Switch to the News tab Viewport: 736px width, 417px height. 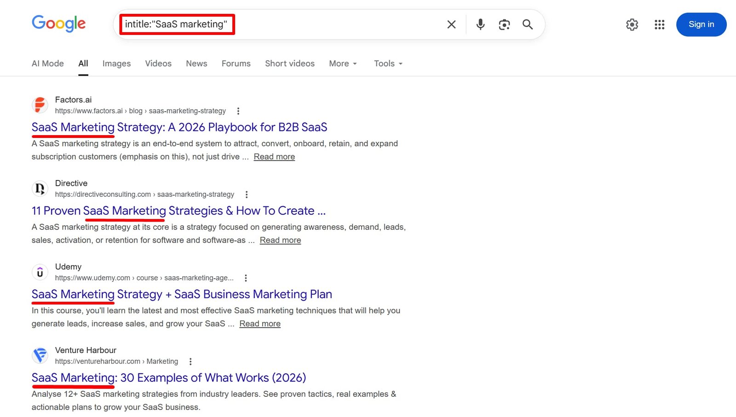[196, 63]
